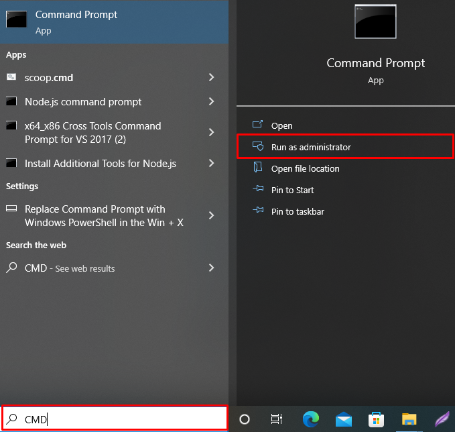The image size is (455, 432).
Task: Expand CMD web results arrow
Action: 212,268
